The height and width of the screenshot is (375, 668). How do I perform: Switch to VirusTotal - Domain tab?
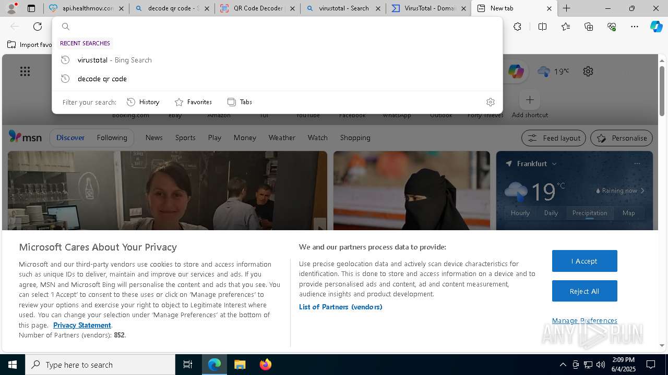coord(428,8)
